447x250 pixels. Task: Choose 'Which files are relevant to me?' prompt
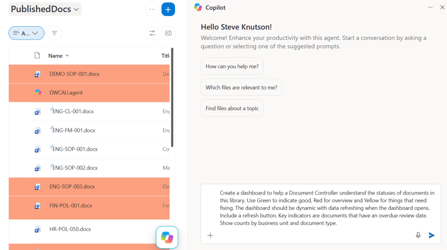click(x=241, y=87)
